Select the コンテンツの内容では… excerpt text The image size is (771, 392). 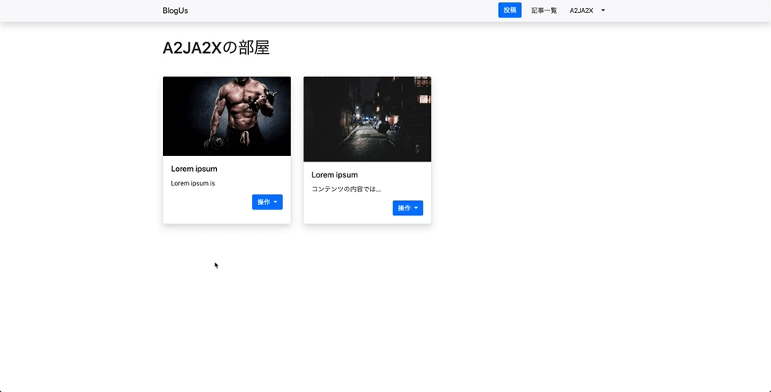coord(346,190)
